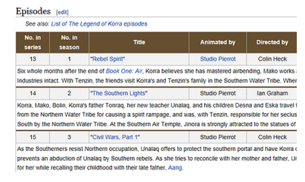This screenshot has width=305, height=182.
Task: Click the Episodes section heading
Action: click(x=33, y=11)
